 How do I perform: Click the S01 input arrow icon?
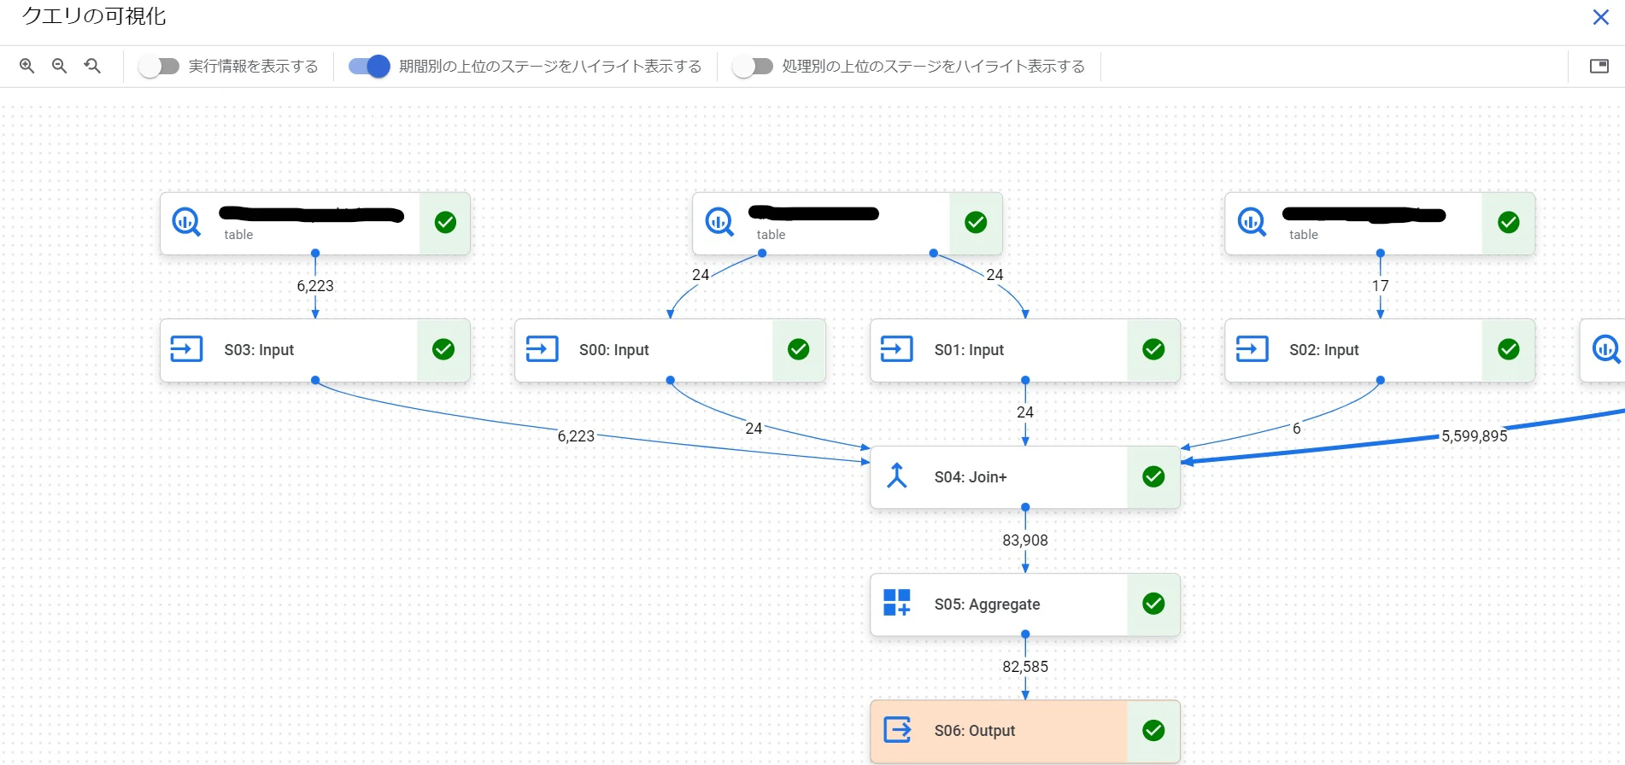pyautogui.click(x=896, y=349)
